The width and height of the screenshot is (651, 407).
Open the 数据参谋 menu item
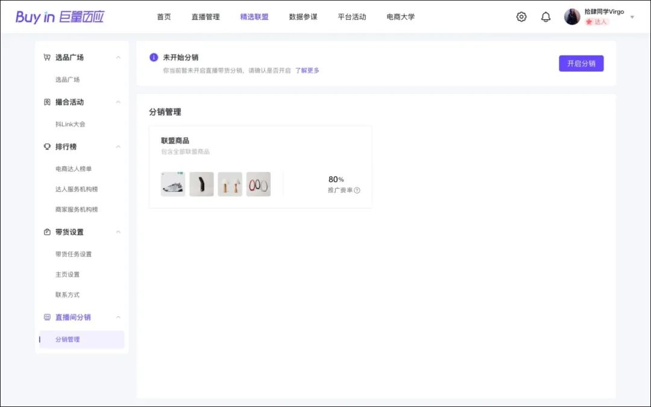tap(303, 17)
